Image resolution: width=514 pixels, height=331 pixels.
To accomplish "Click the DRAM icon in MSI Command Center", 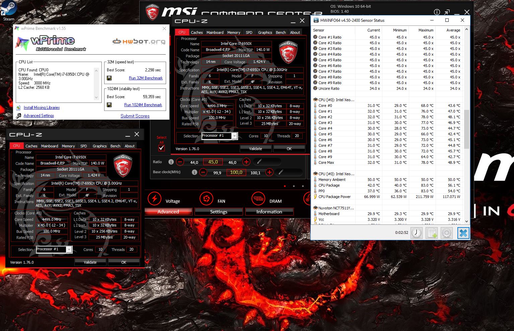I will coord(258,198).
